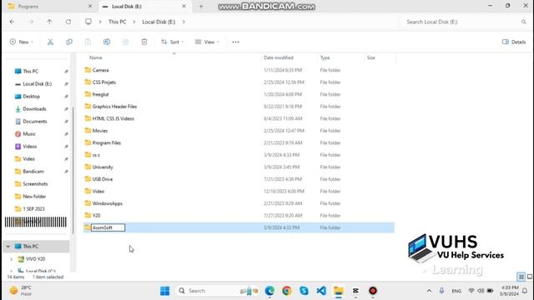
Task: Click the AsimSoft rename text box
Action: [108, 227]
